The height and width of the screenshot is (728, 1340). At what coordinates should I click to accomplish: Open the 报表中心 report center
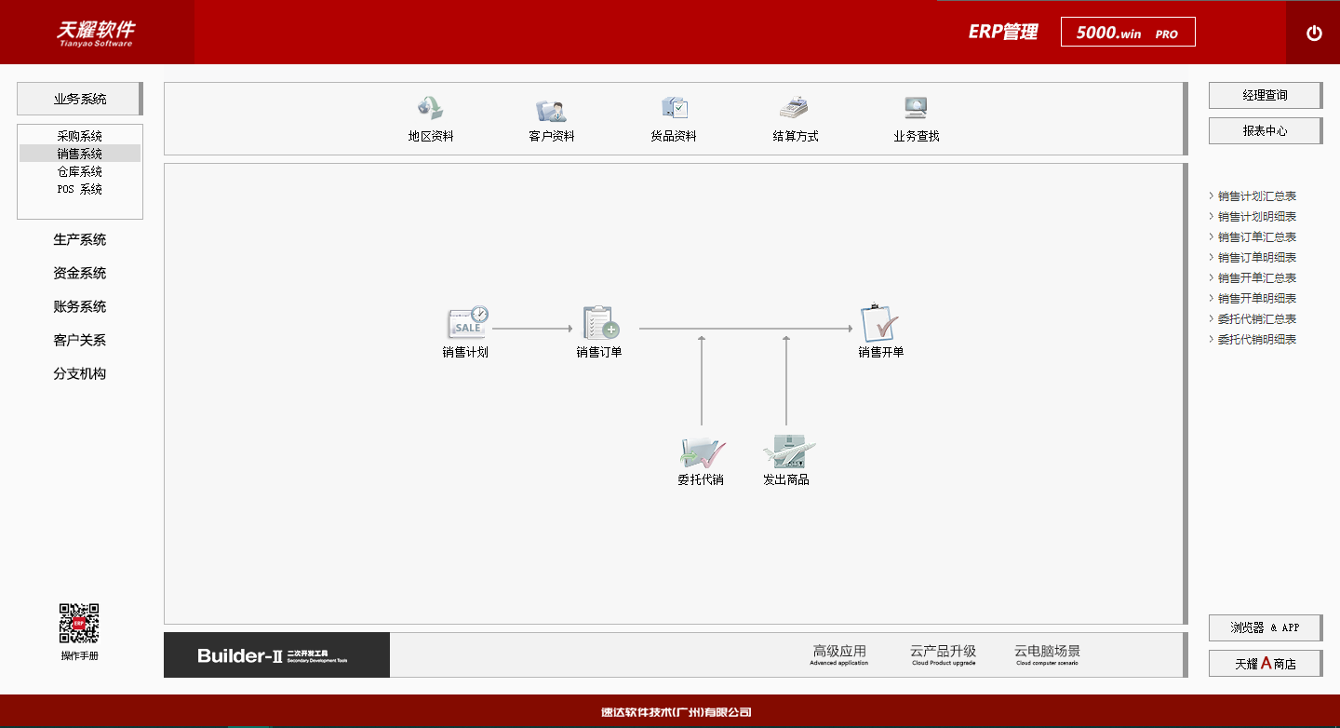click(1264, 130)
